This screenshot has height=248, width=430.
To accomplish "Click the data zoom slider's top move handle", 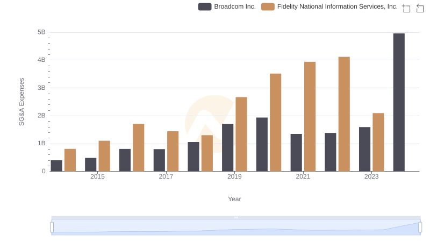I will [236, 217].
